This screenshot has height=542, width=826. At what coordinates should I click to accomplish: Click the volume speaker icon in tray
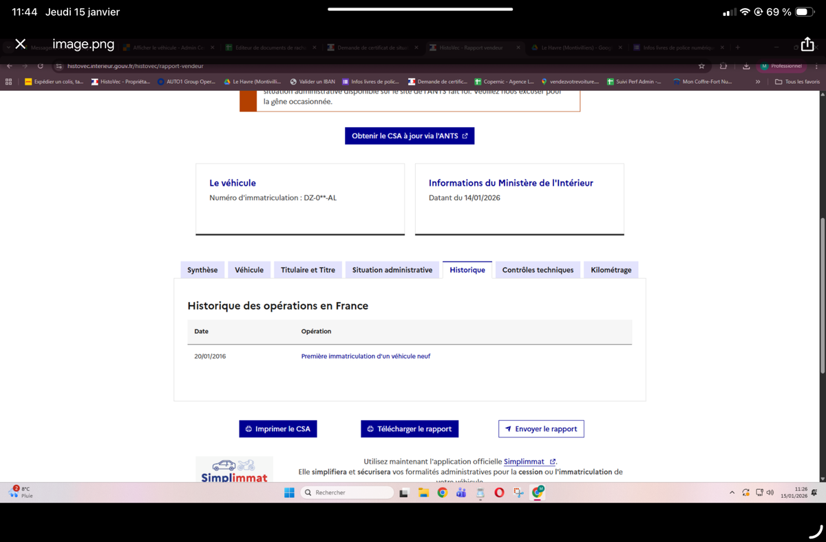click(x=770, y=492)
